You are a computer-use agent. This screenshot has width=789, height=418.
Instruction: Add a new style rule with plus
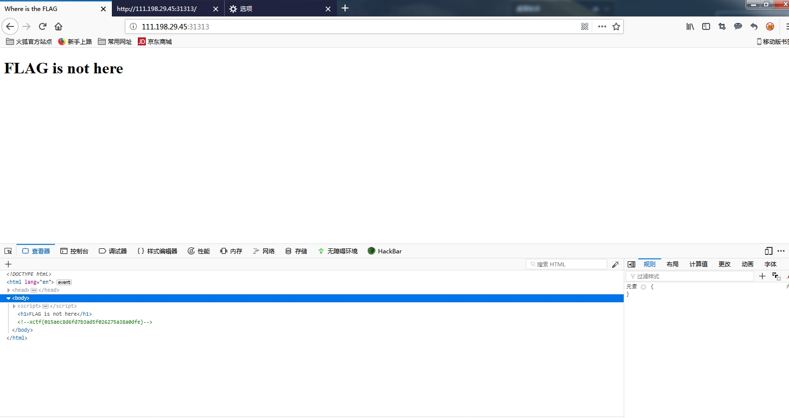(x=762, y=276)
